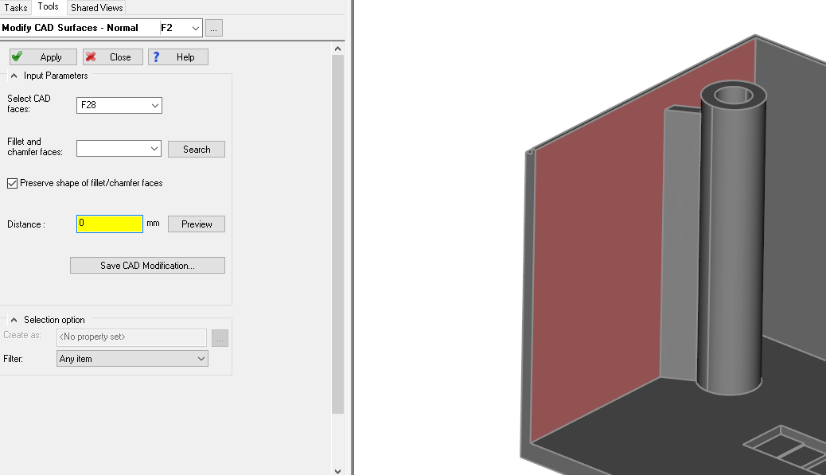
Task: Switch to the Shared Views tab
Action: 96,7
